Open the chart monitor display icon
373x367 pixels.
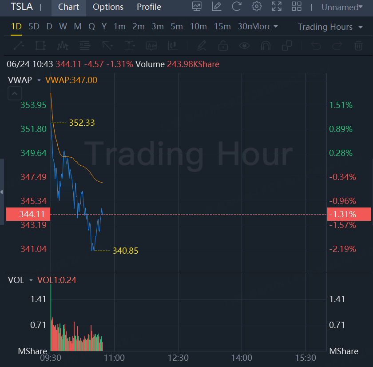coord(197,7)
